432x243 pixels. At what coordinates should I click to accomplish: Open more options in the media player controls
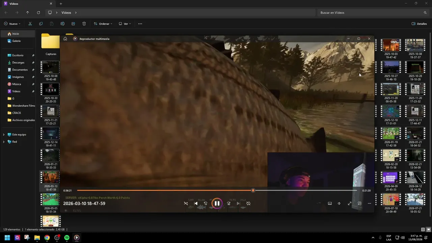[369, 204]
